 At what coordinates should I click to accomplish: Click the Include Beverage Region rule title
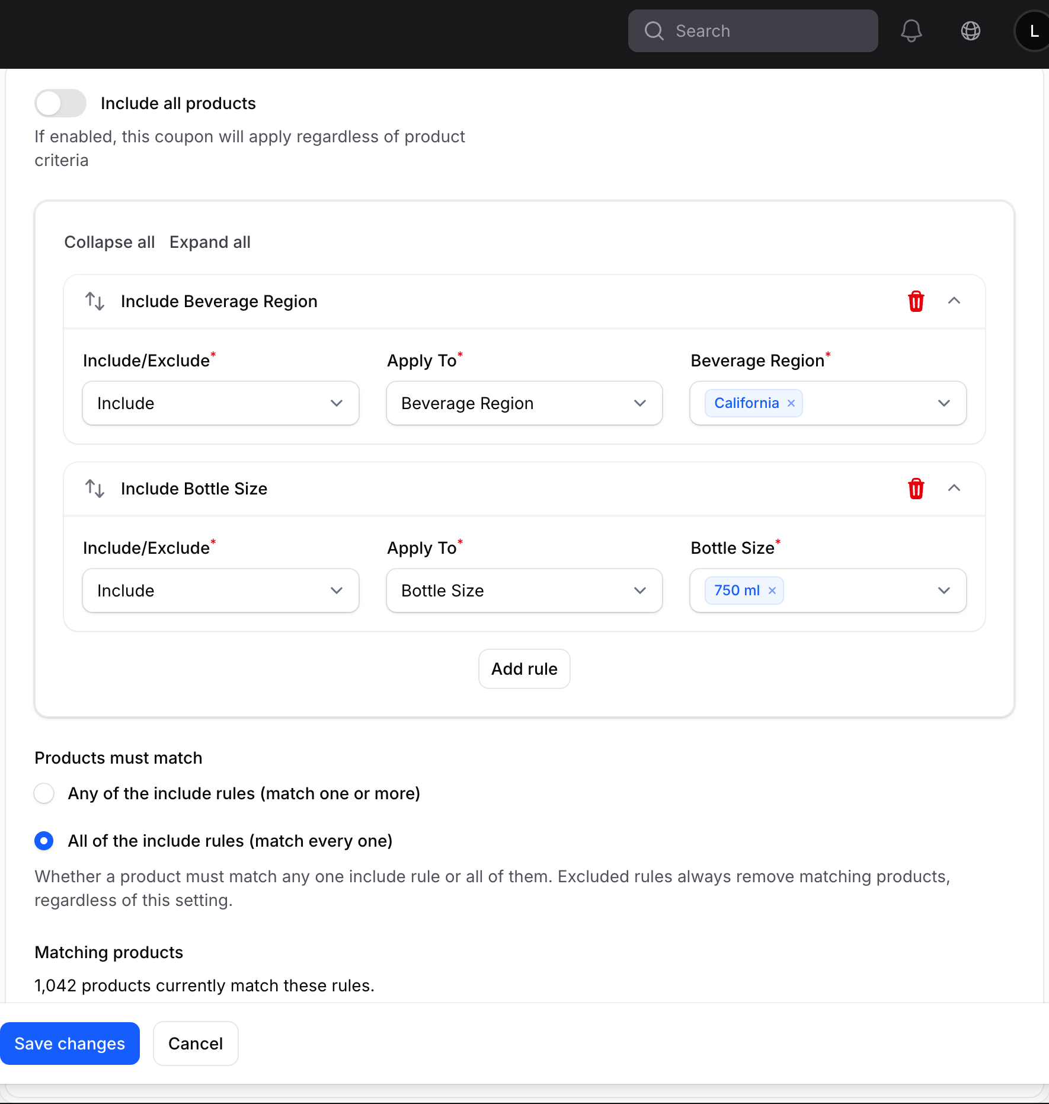coord(219,301)
